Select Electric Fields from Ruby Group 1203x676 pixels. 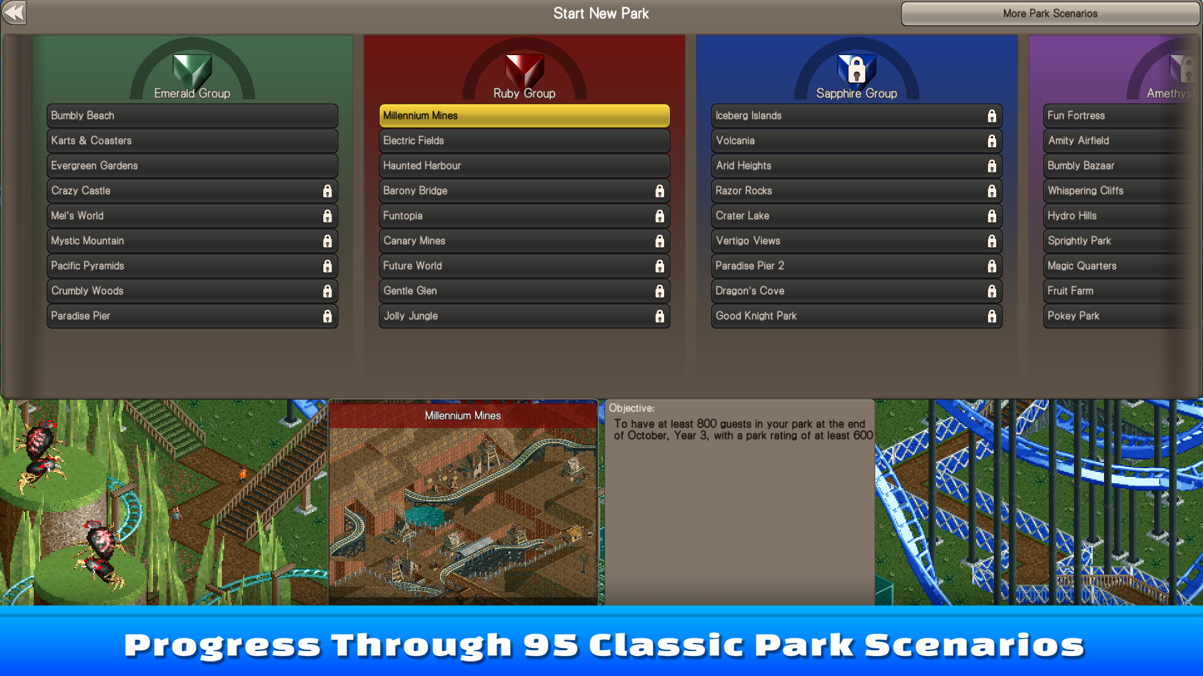[x=524, y=140]
